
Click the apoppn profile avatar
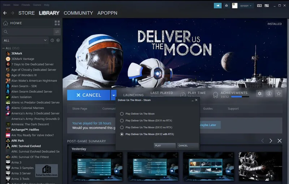tap(234, 5)
